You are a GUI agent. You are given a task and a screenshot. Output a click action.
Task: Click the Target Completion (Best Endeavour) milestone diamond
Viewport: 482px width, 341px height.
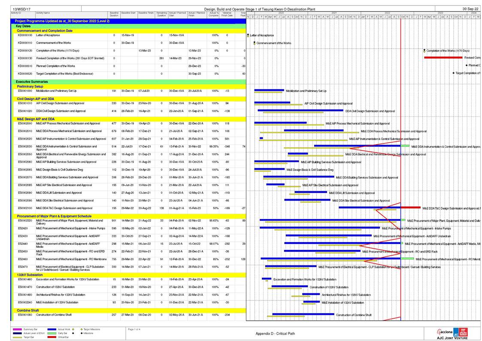453,73
